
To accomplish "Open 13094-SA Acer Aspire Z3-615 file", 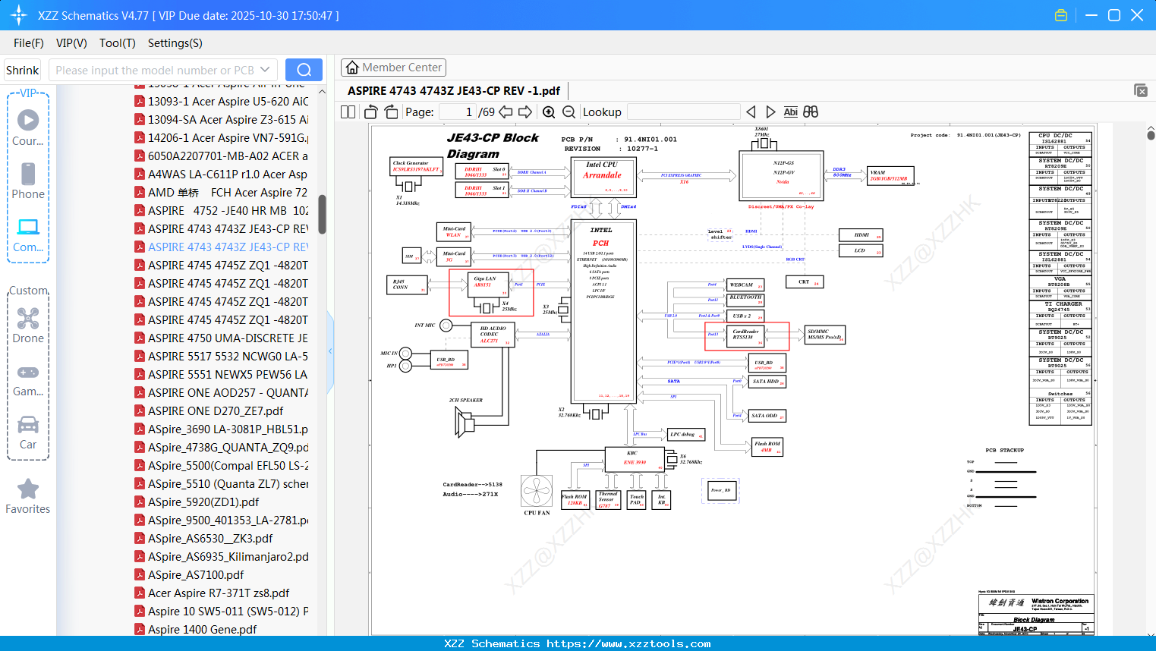I will pyautogui.click(x=222, y=120).
